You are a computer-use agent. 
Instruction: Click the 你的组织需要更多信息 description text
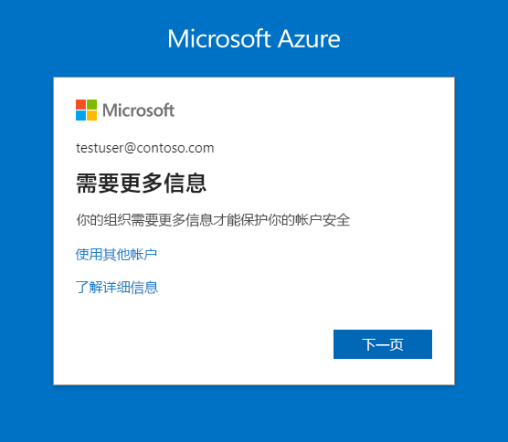(144, 220)
